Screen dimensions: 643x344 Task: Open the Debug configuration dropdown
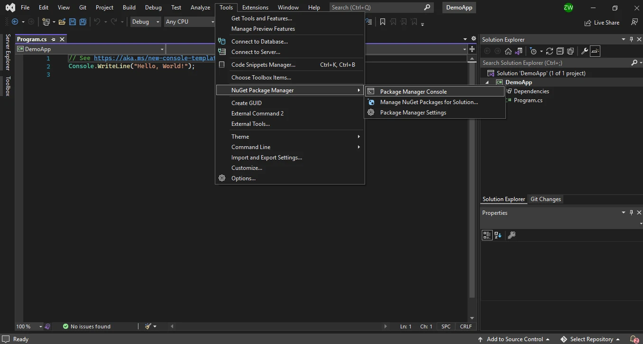[146, 22]
